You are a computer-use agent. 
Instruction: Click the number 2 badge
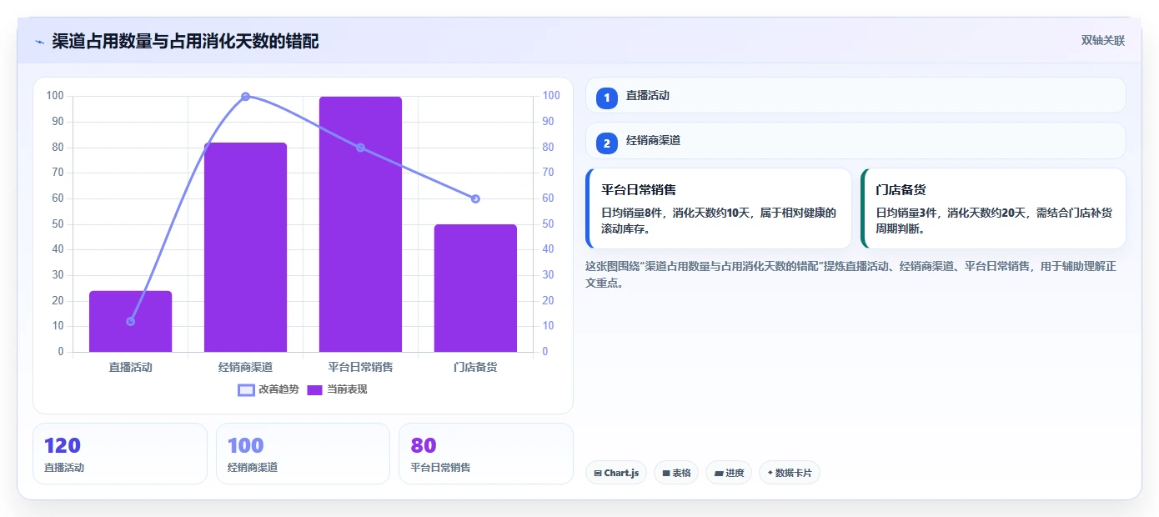[607, 143]
